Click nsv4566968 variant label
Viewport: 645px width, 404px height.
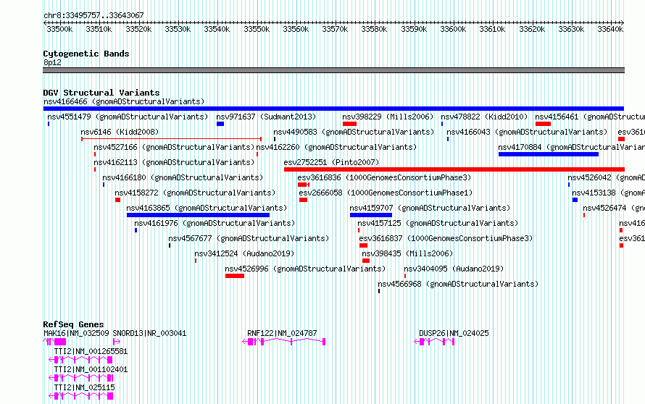click(458, 284)
